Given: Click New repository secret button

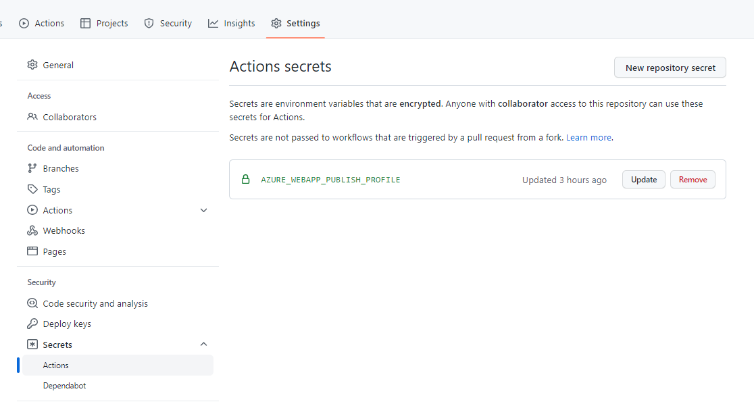Looking at the screenshot, I should coord(670,68).
